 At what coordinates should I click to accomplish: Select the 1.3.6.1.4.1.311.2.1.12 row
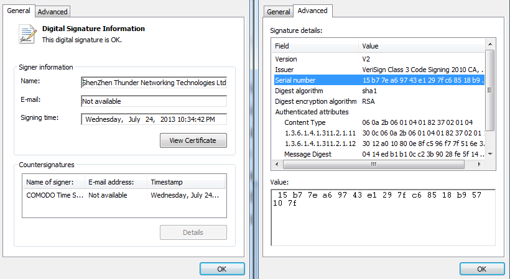pyautogui.click(x=378, y=144)
